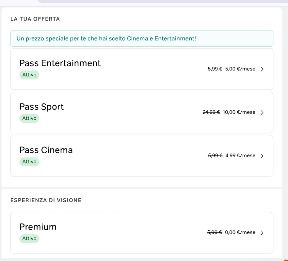The width and height of the screenshot is (288, 261).
Task: Select the 10,00 €/mese Sport price
Action: pos(239,112)
